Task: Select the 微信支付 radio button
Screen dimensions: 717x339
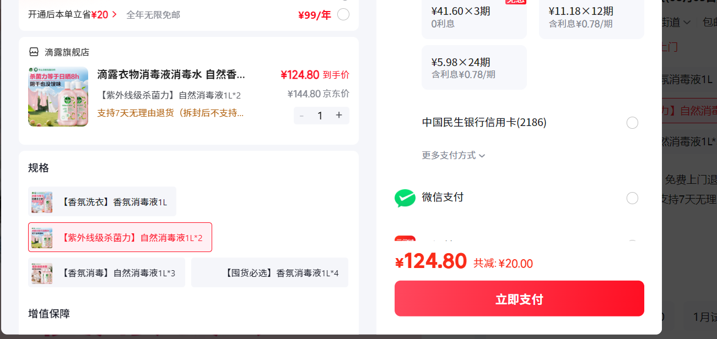Action: (x=633, y=198)
